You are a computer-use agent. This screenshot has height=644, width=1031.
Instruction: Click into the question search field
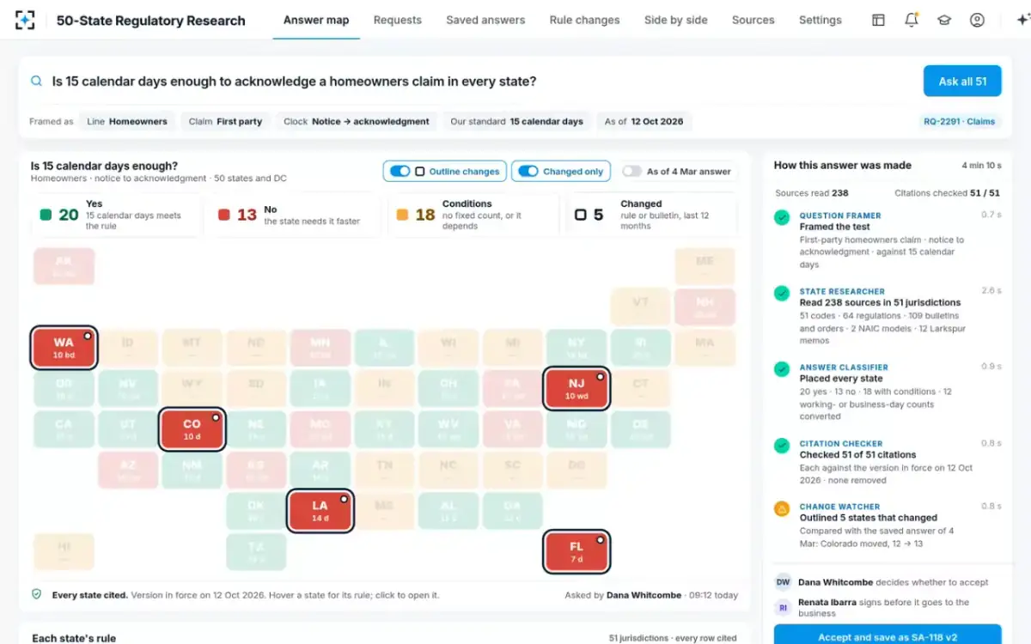tap(481, 82)
